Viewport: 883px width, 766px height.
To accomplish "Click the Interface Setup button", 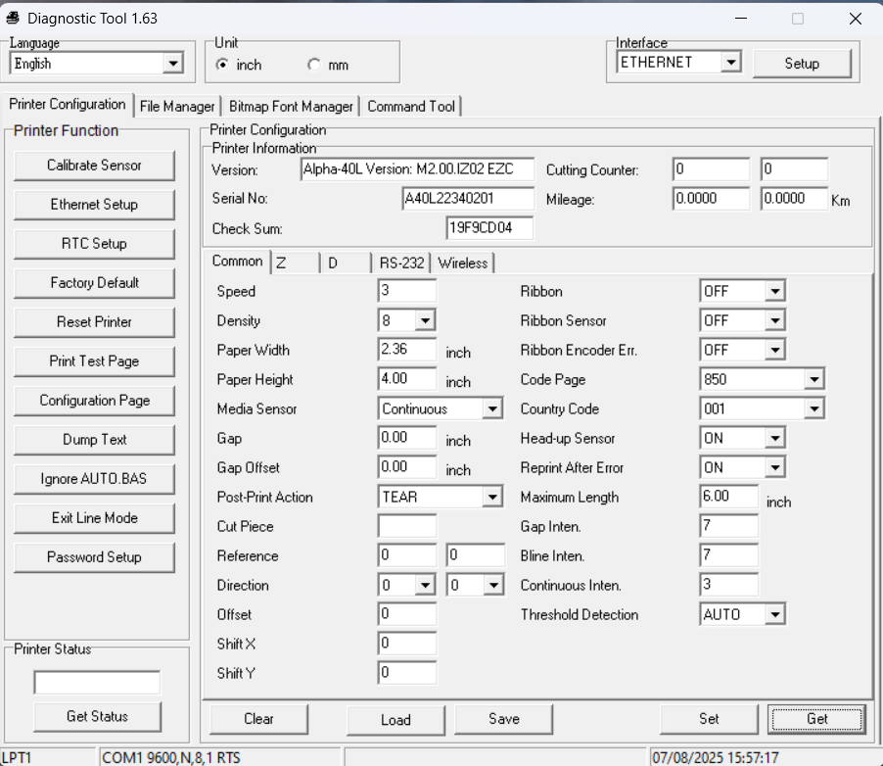I will [801, 64].
